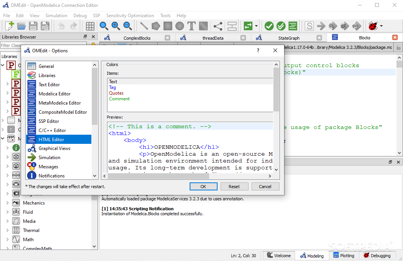Toggle the Connect mode icon
Image resolution: width=403 pixels, height=261 pixels.
[218, 26]
